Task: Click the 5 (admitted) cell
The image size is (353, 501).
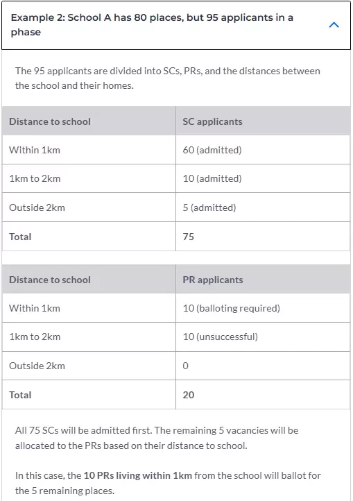Action: point(263,207)
